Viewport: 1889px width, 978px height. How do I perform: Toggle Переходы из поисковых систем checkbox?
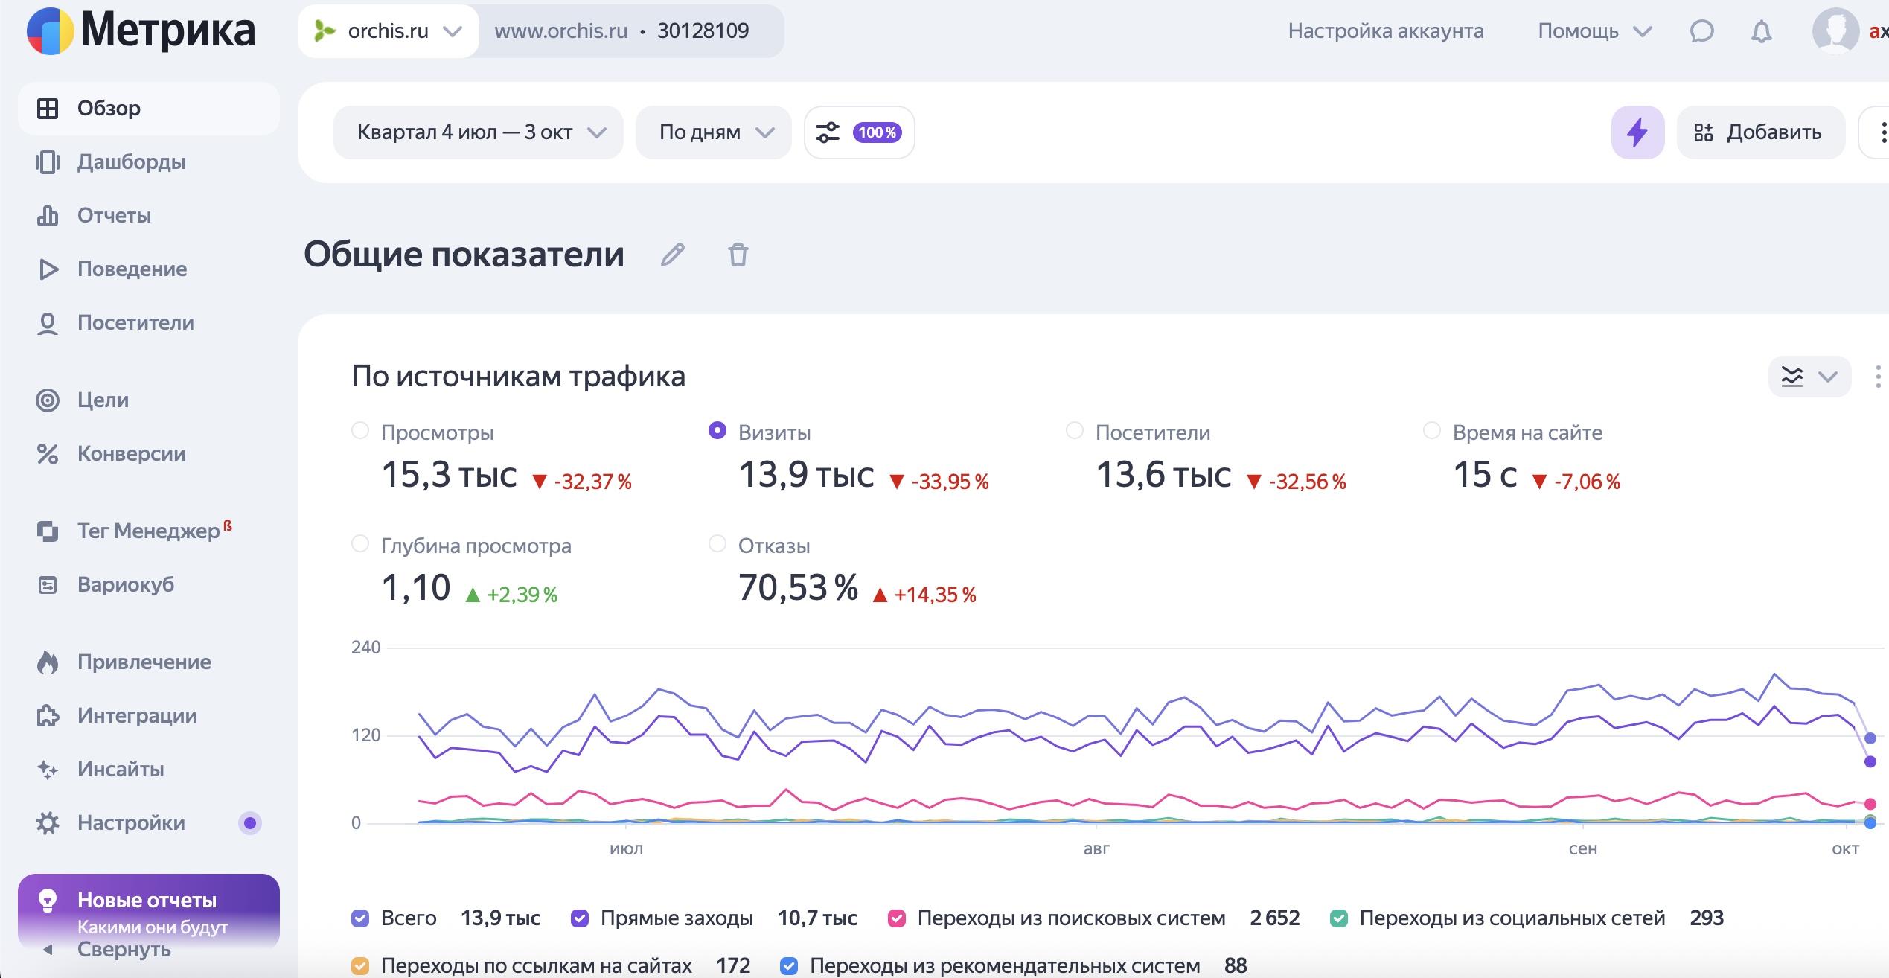897,918
